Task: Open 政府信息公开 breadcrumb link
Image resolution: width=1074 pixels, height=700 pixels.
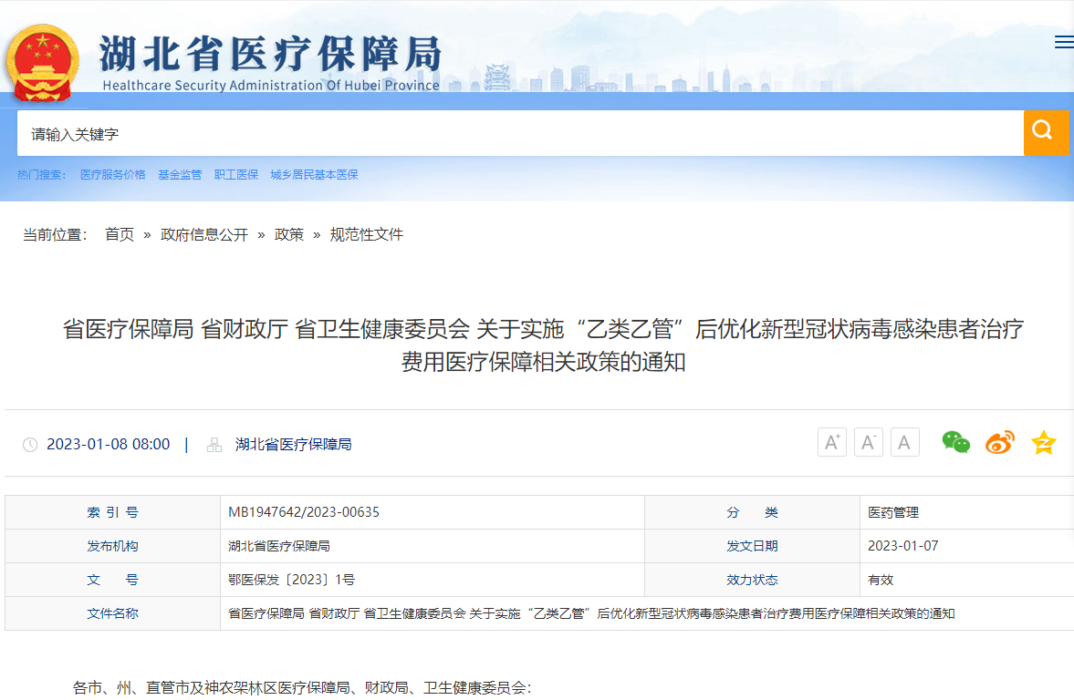Action: [204, 234]
